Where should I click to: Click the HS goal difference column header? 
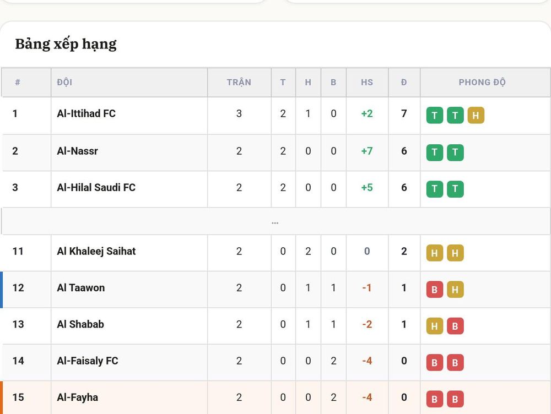coord(367,82)
